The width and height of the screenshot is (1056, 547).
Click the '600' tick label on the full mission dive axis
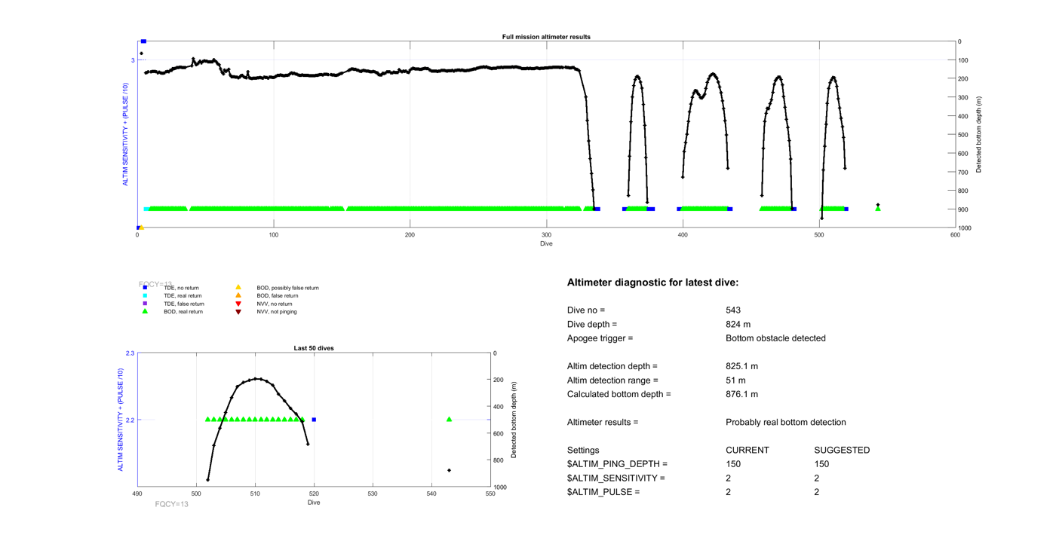(955, 235)
